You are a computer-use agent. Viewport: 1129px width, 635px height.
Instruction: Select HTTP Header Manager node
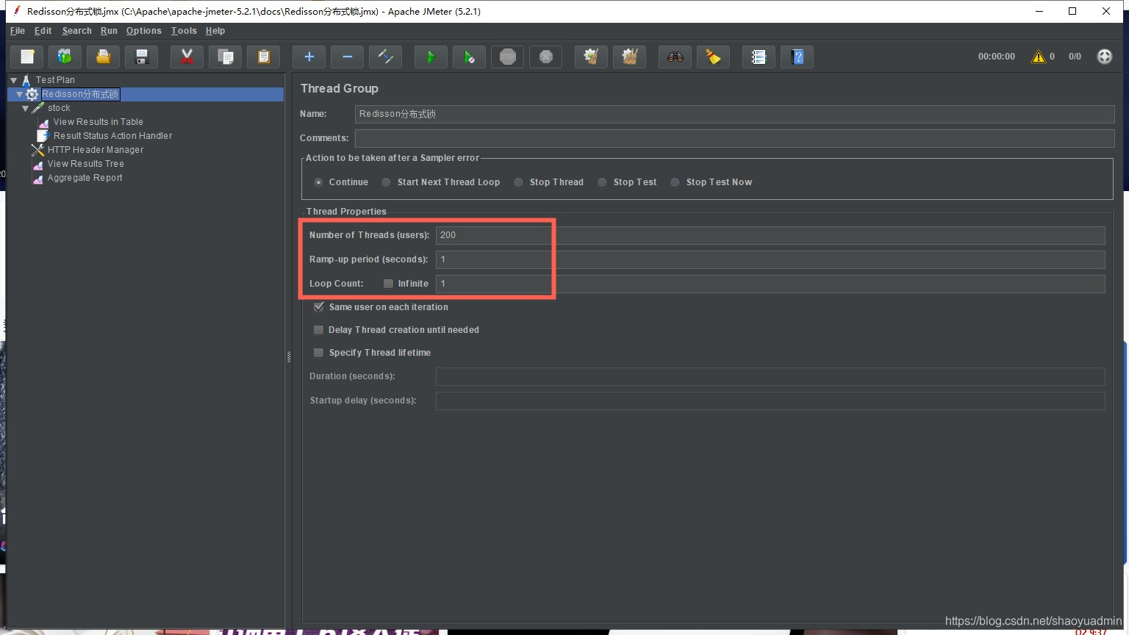[x=96, y=150]
